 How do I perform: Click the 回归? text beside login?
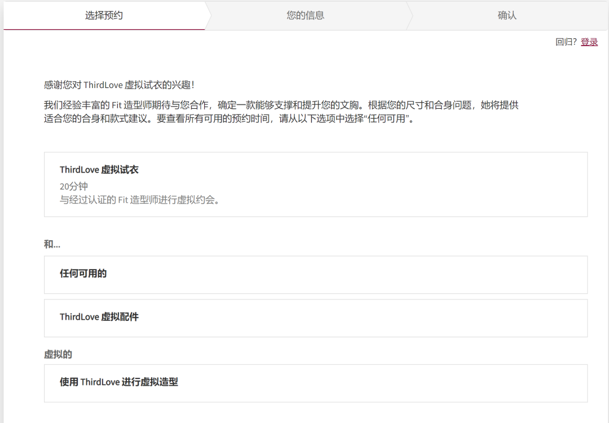point(566,42)
